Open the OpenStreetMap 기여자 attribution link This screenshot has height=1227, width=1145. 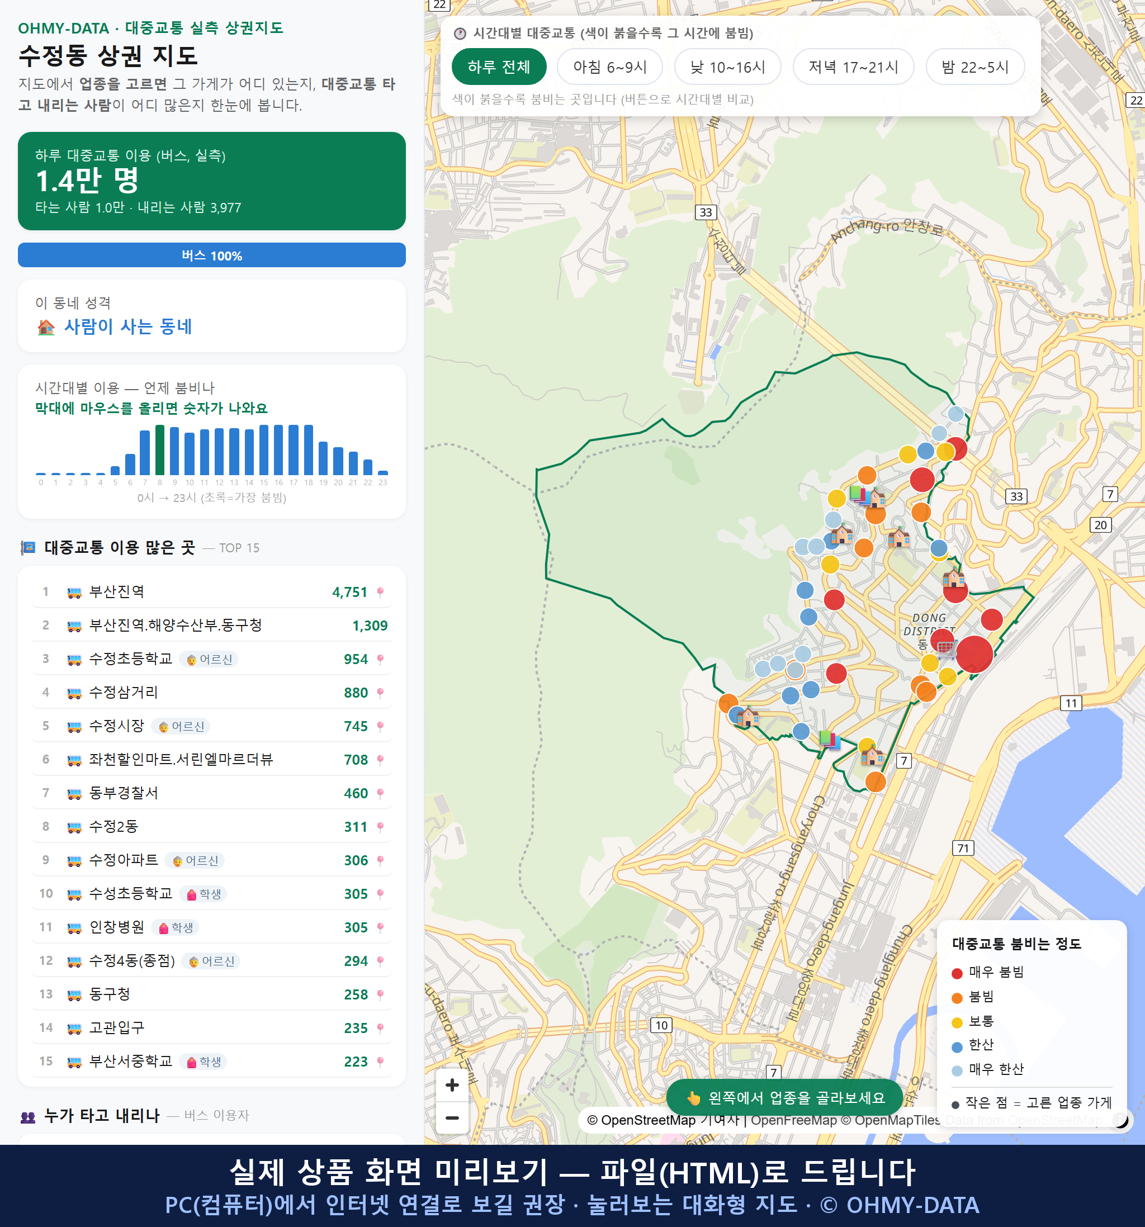663,1120
